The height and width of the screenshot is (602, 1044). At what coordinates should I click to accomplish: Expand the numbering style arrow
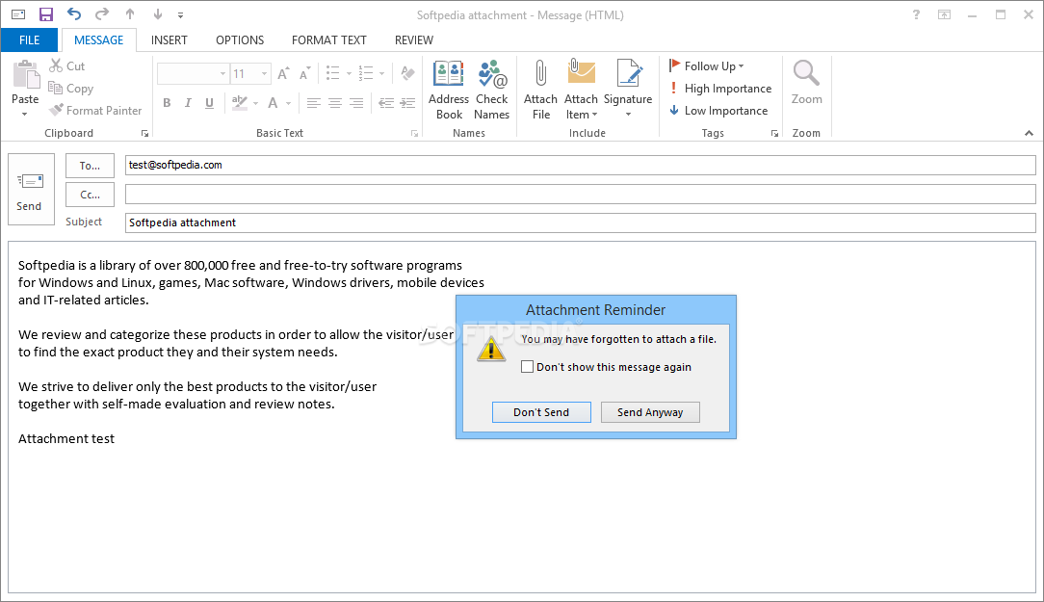(x=381, y=74)
